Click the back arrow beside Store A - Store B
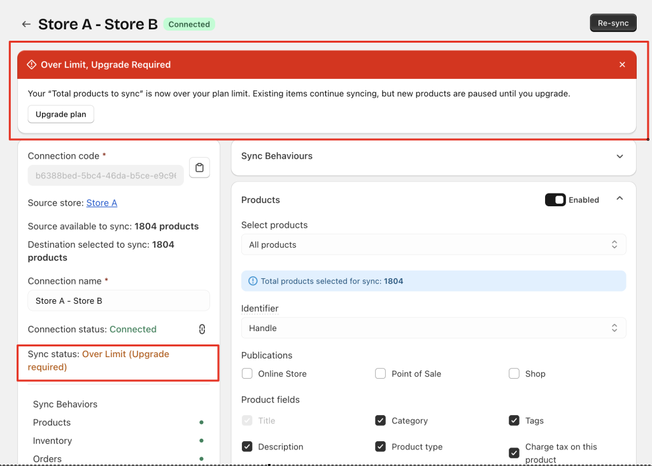Screen dimensions: 652x466 [x=26, y=24]
